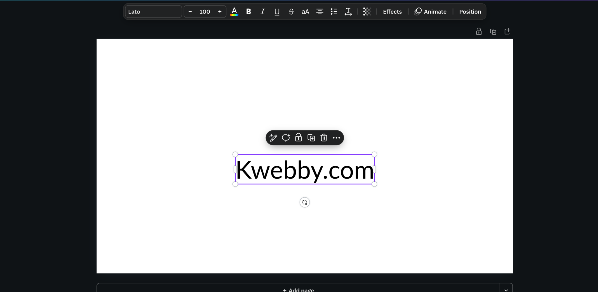
Task: Open the text spacing settings
Action: tap(348, 12)
